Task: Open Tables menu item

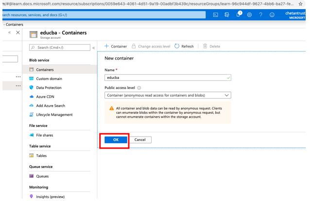Action: click(41, 155)
